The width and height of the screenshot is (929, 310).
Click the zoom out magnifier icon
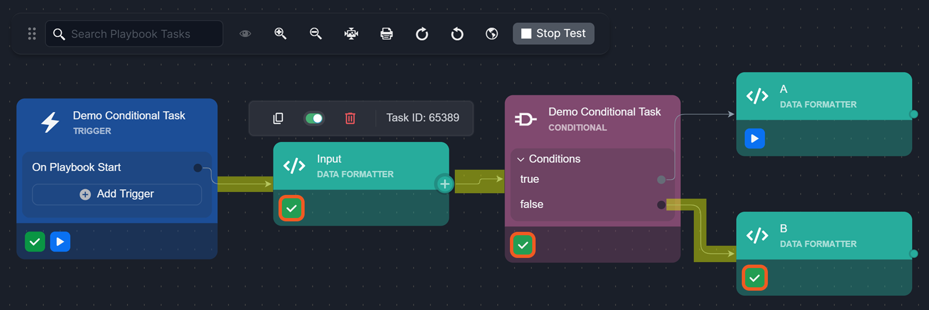pos(316,34)
